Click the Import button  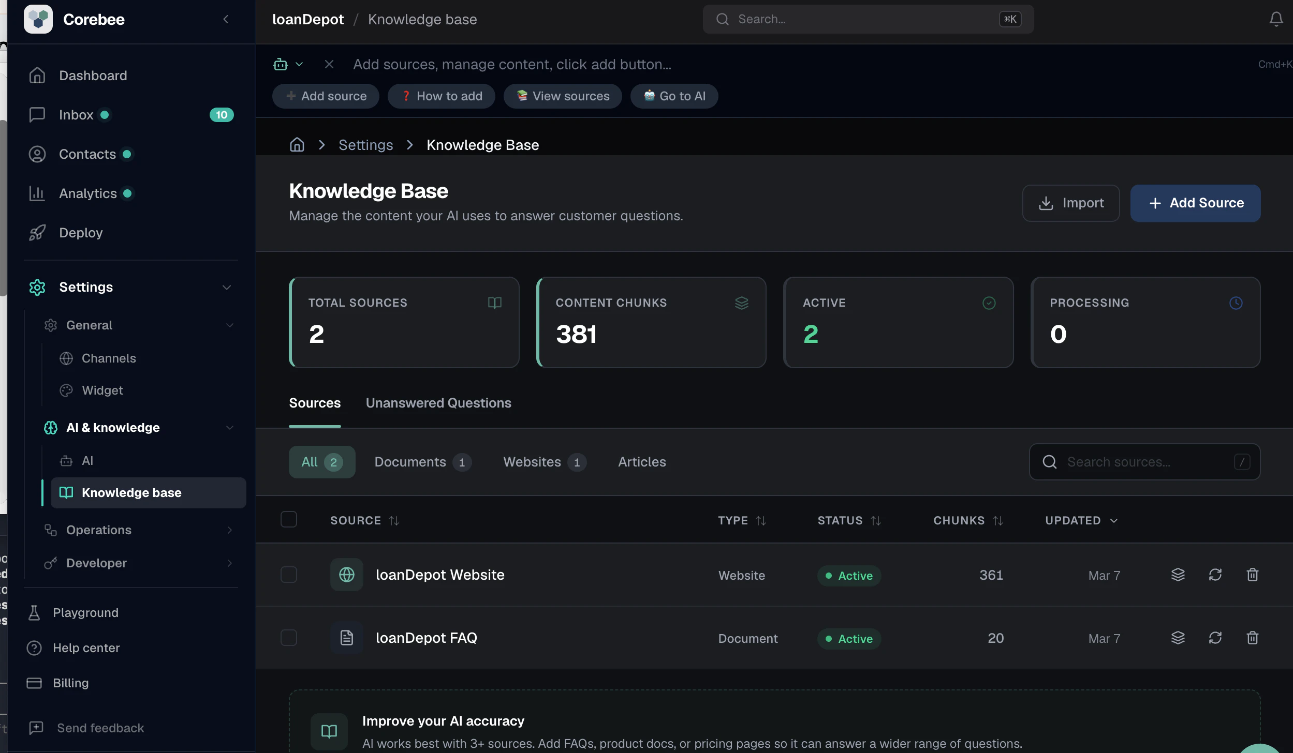1070,203
